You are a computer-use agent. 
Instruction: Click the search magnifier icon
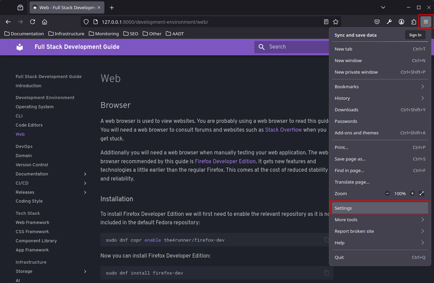(261, 47)
